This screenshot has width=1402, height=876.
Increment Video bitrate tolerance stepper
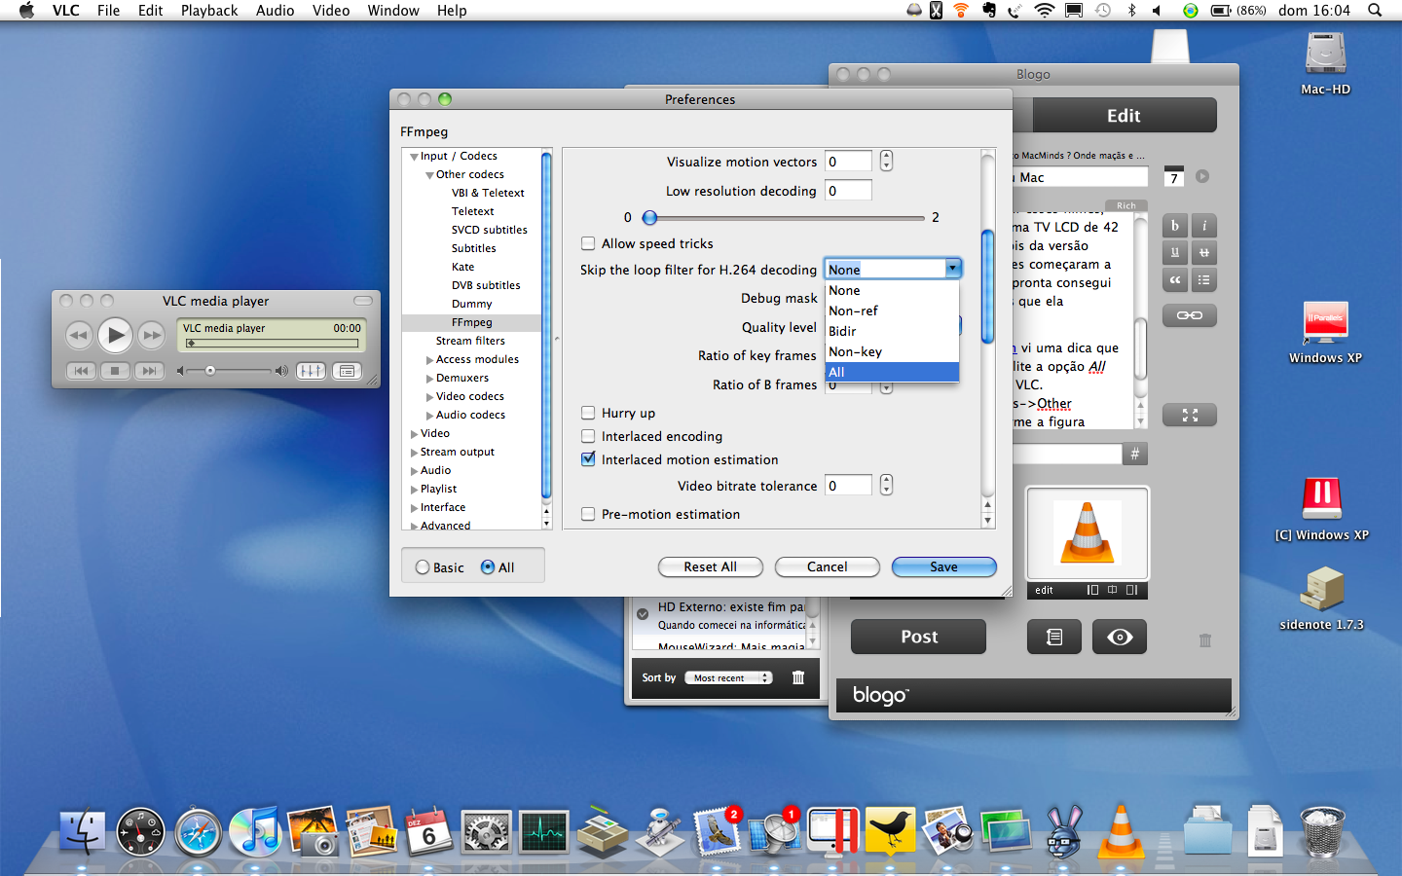point(886,480)
